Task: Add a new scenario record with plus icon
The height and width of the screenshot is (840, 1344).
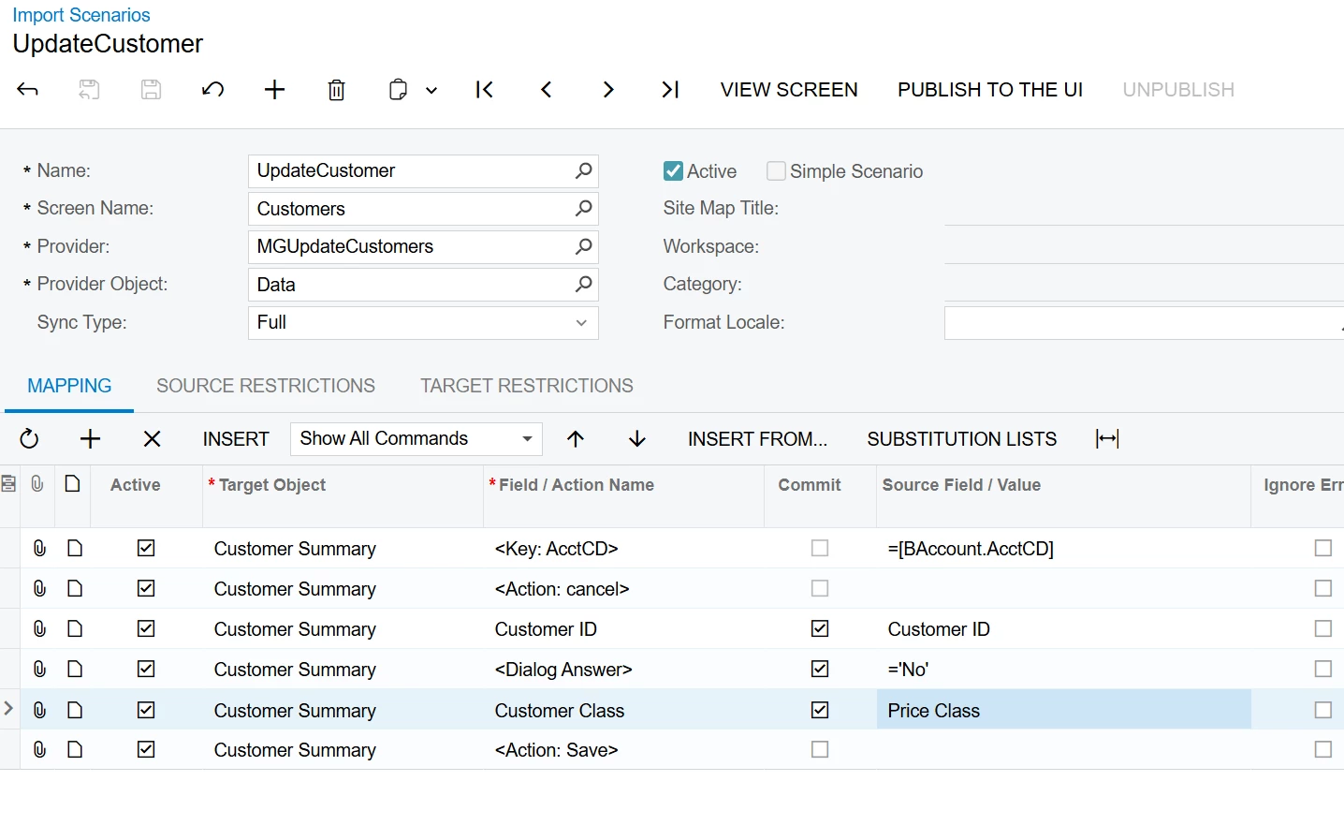Action: tap(274, 90)
